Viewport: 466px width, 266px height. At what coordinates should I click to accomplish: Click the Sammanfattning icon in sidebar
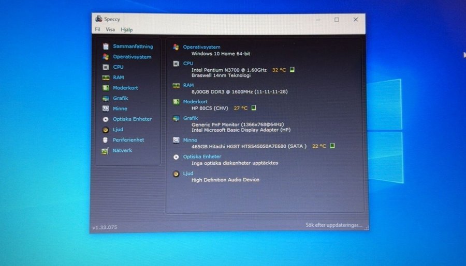click(106, 46)
